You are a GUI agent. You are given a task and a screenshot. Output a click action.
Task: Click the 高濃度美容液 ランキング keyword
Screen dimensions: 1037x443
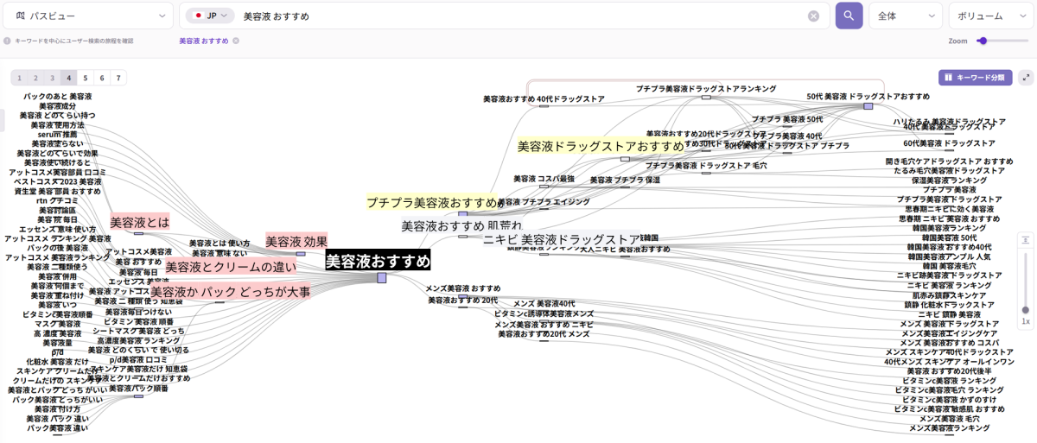click(x=138, y=340)
